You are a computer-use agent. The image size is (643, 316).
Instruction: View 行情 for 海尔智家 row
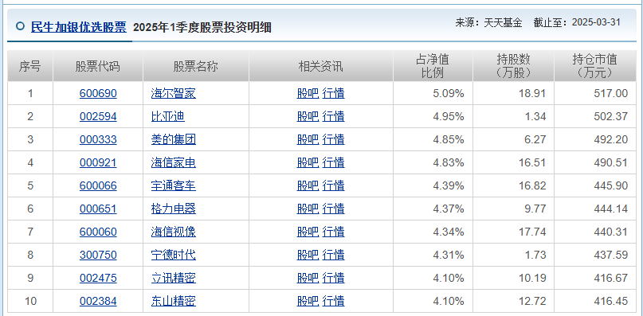click(x=333, y=93)
